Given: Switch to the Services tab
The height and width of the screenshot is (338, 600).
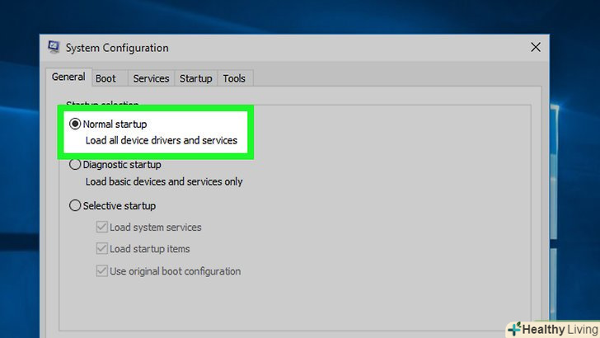Looking at the screenshot, I should click(151, 78).
